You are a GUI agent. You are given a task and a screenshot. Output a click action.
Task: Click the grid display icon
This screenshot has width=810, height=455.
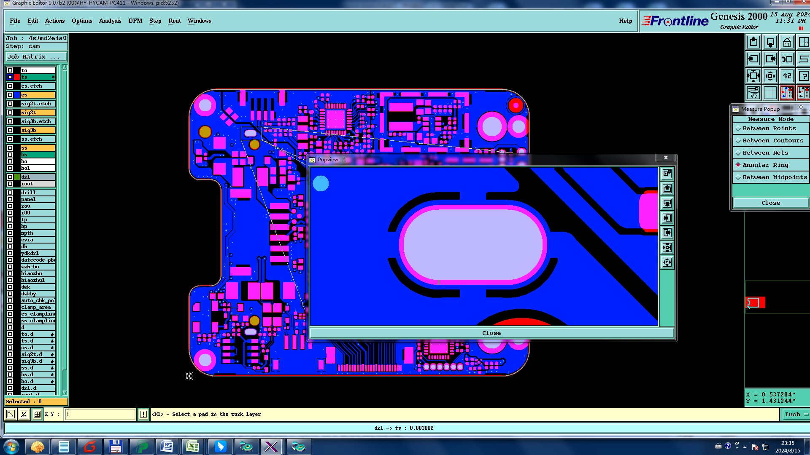[x=770, y=93]
